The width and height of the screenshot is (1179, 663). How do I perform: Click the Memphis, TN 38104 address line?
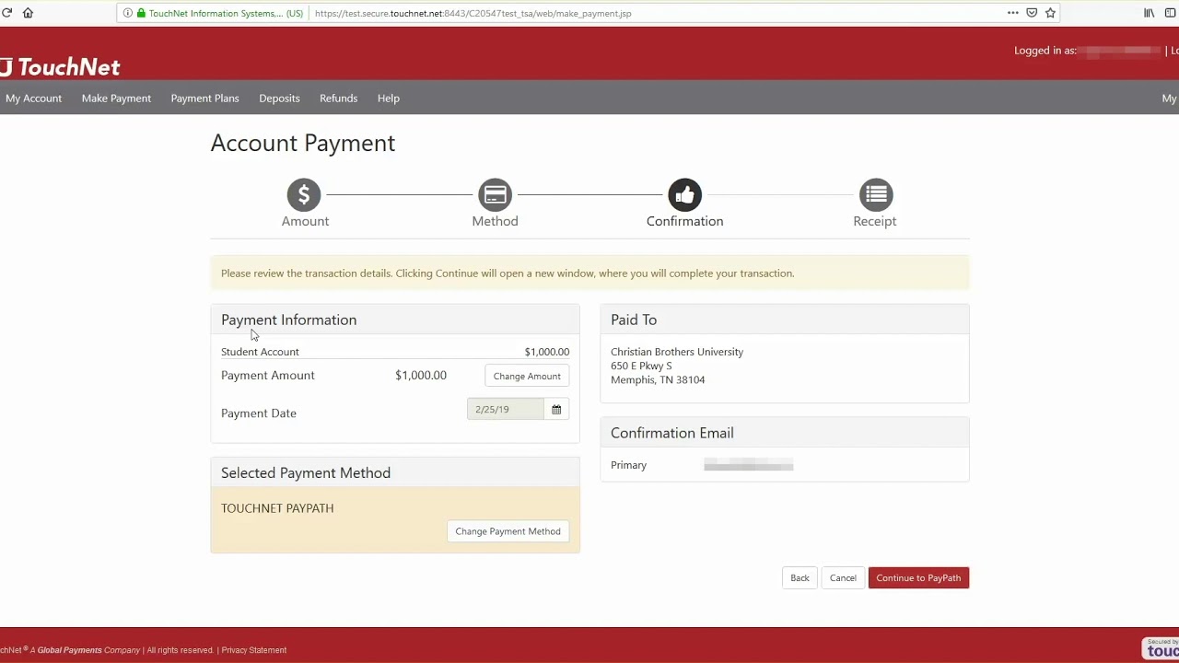click(x=658, y=379)
